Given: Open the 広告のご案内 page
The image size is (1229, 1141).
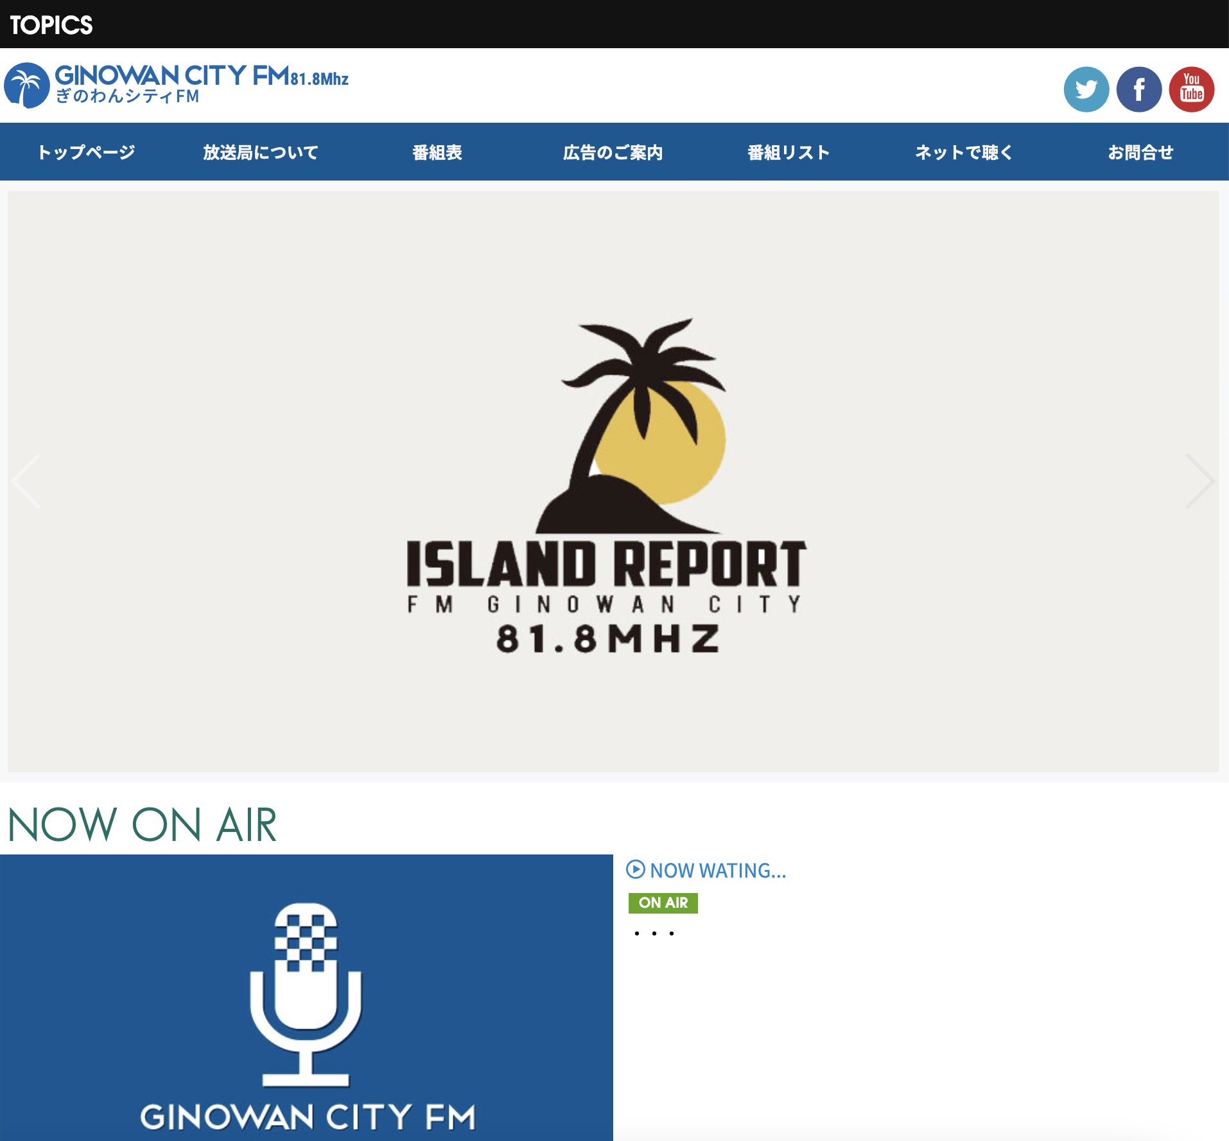Looking at the screenshot, I should point(613,152).
